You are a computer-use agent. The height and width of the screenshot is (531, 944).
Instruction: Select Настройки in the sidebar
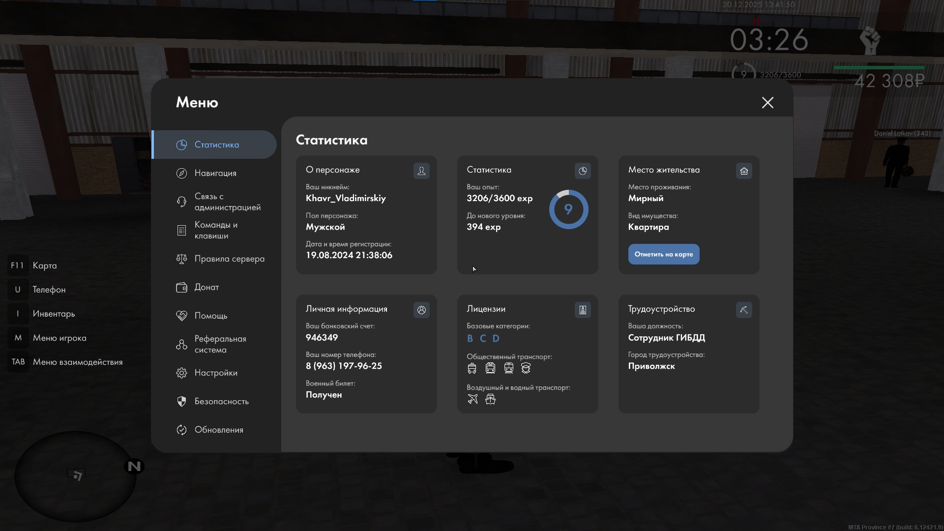point(216,373)
